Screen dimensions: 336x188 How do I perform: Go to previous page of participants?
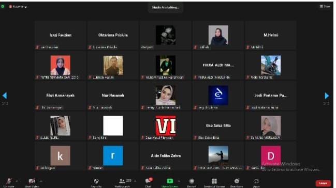click(x=5, y=96)
